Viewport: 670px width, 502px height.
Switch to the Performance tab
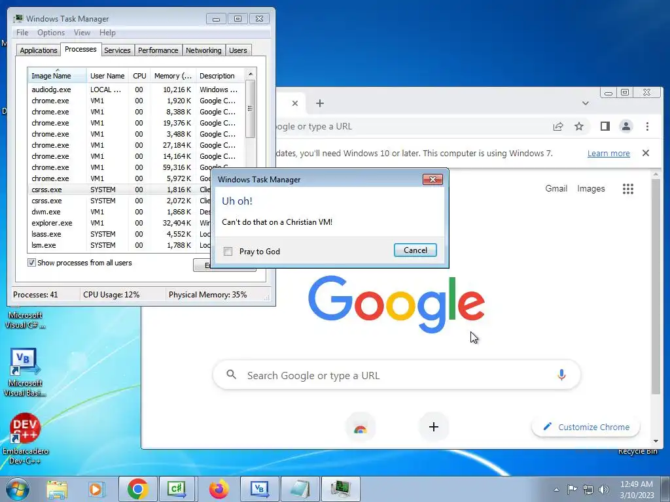pos(158,50)
